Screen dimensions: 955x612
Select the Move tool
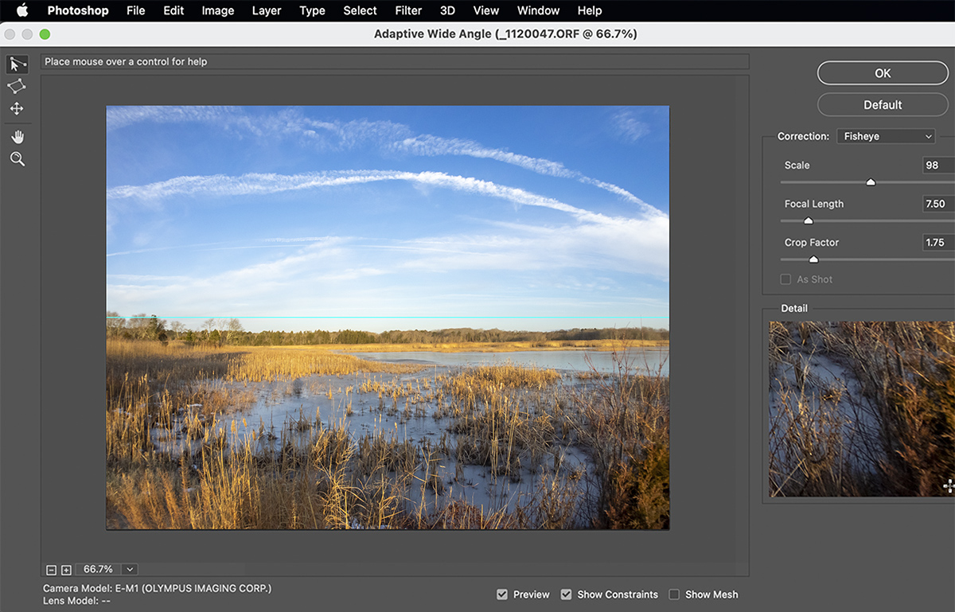[x=17, y=109]
